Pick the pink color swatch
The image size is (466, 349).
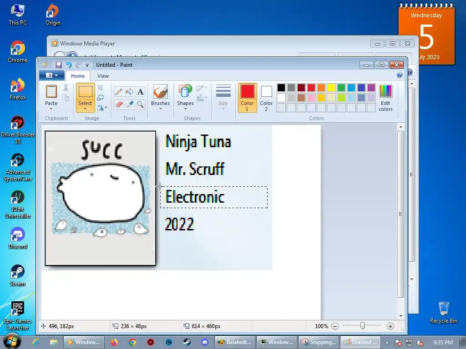pos(311,98)
